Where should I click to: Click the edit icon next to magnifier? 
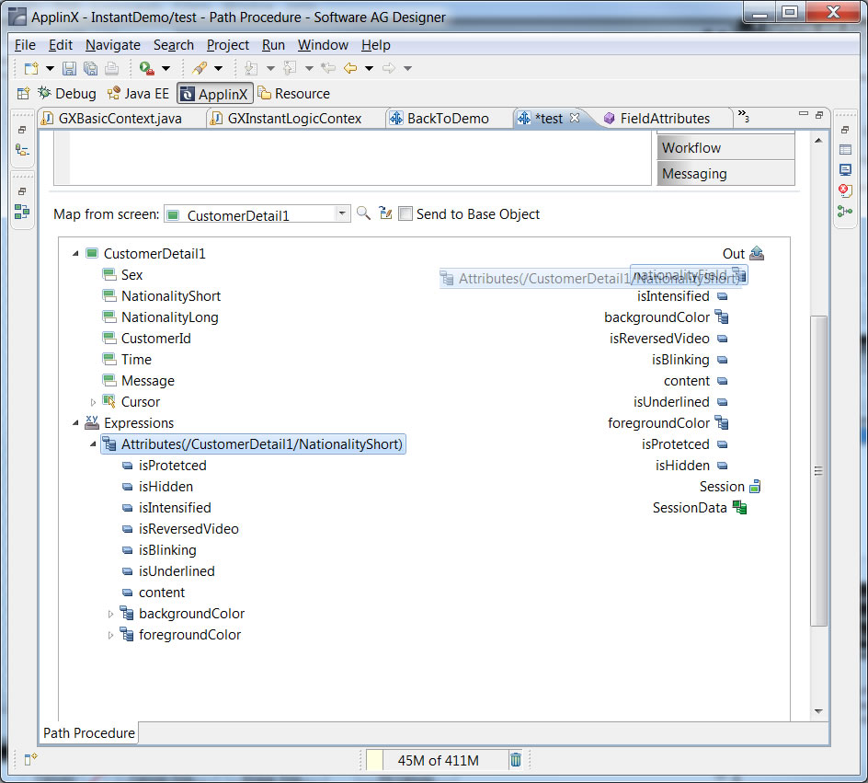(x=386, y=213)
